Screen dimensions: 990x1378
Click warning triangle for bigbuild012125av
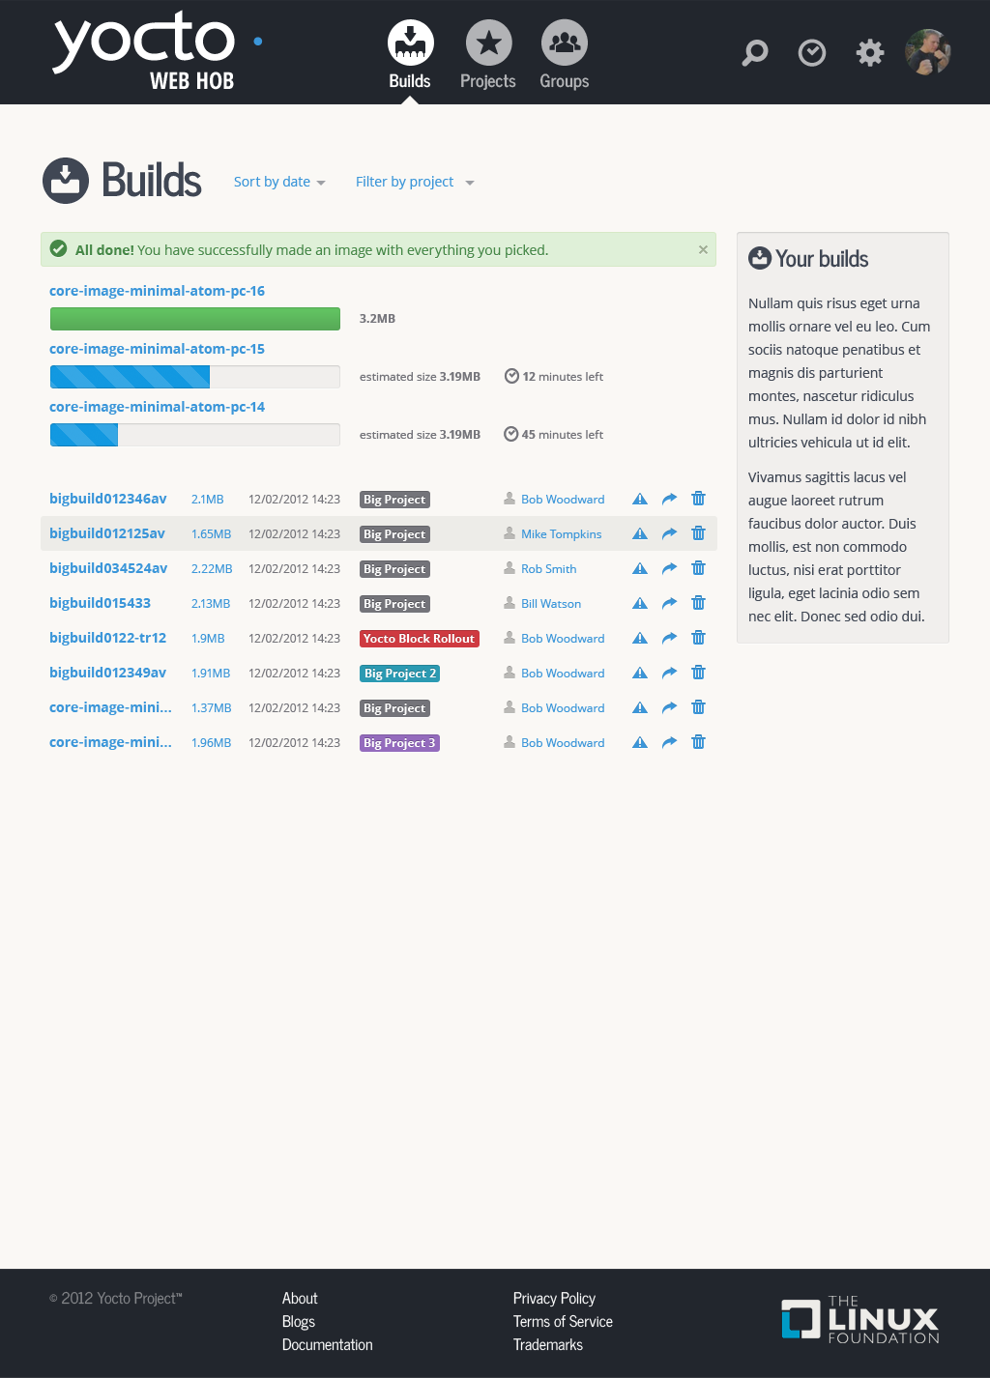640,533
